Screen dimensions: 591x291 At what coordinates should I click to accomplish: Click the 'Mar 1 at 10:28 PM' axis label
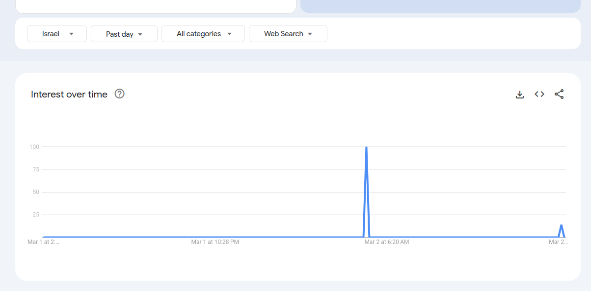(215, 242)
